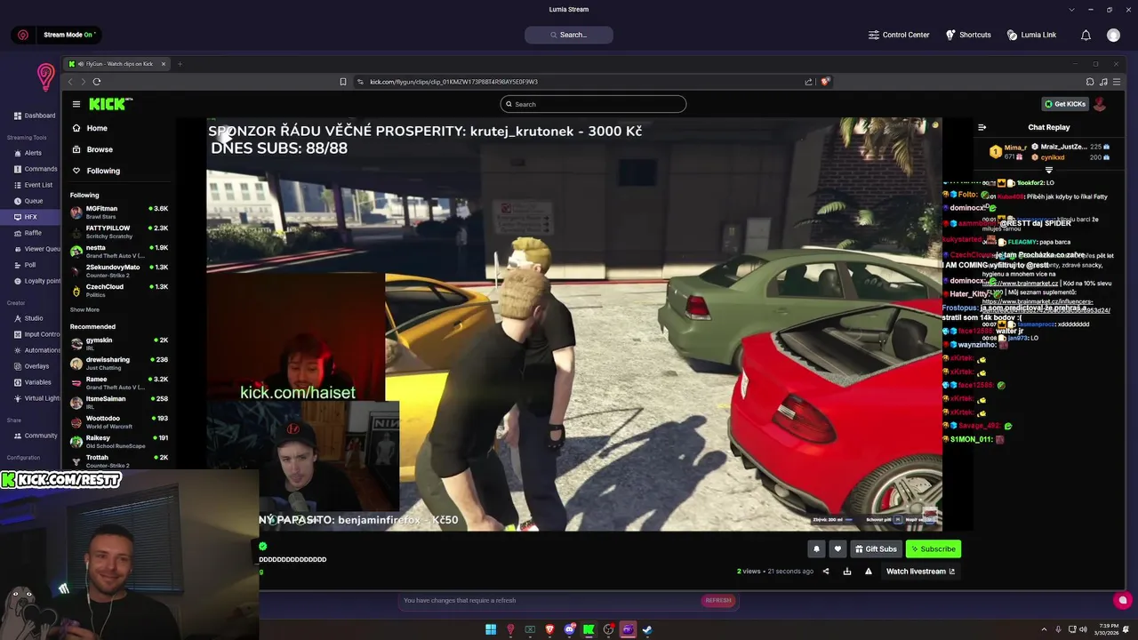Subscribe to the channel
The image size is (1138, 640).
click(x=934, y=548)
